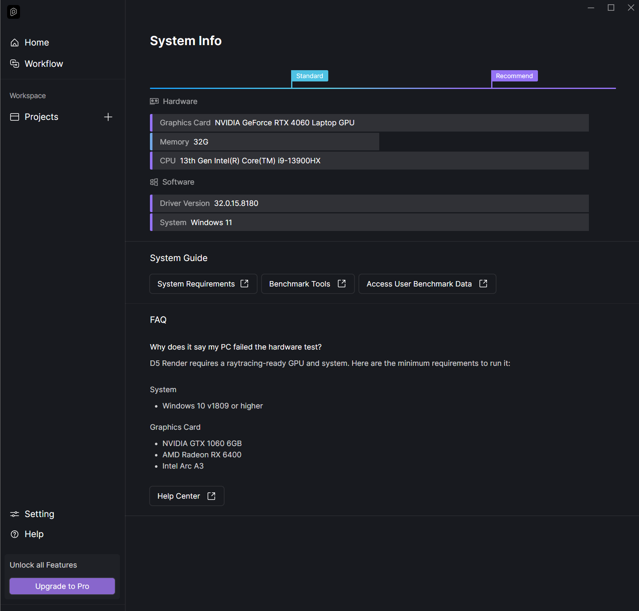
Task: Click the Home house icon
Action: pyautogui.click(x=15, y=43)
